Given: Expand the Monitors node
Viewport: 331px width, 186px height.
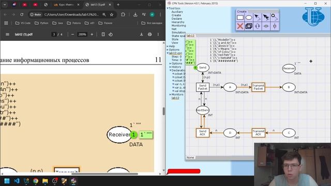Looking at the screenshot, I should (170, 95).
